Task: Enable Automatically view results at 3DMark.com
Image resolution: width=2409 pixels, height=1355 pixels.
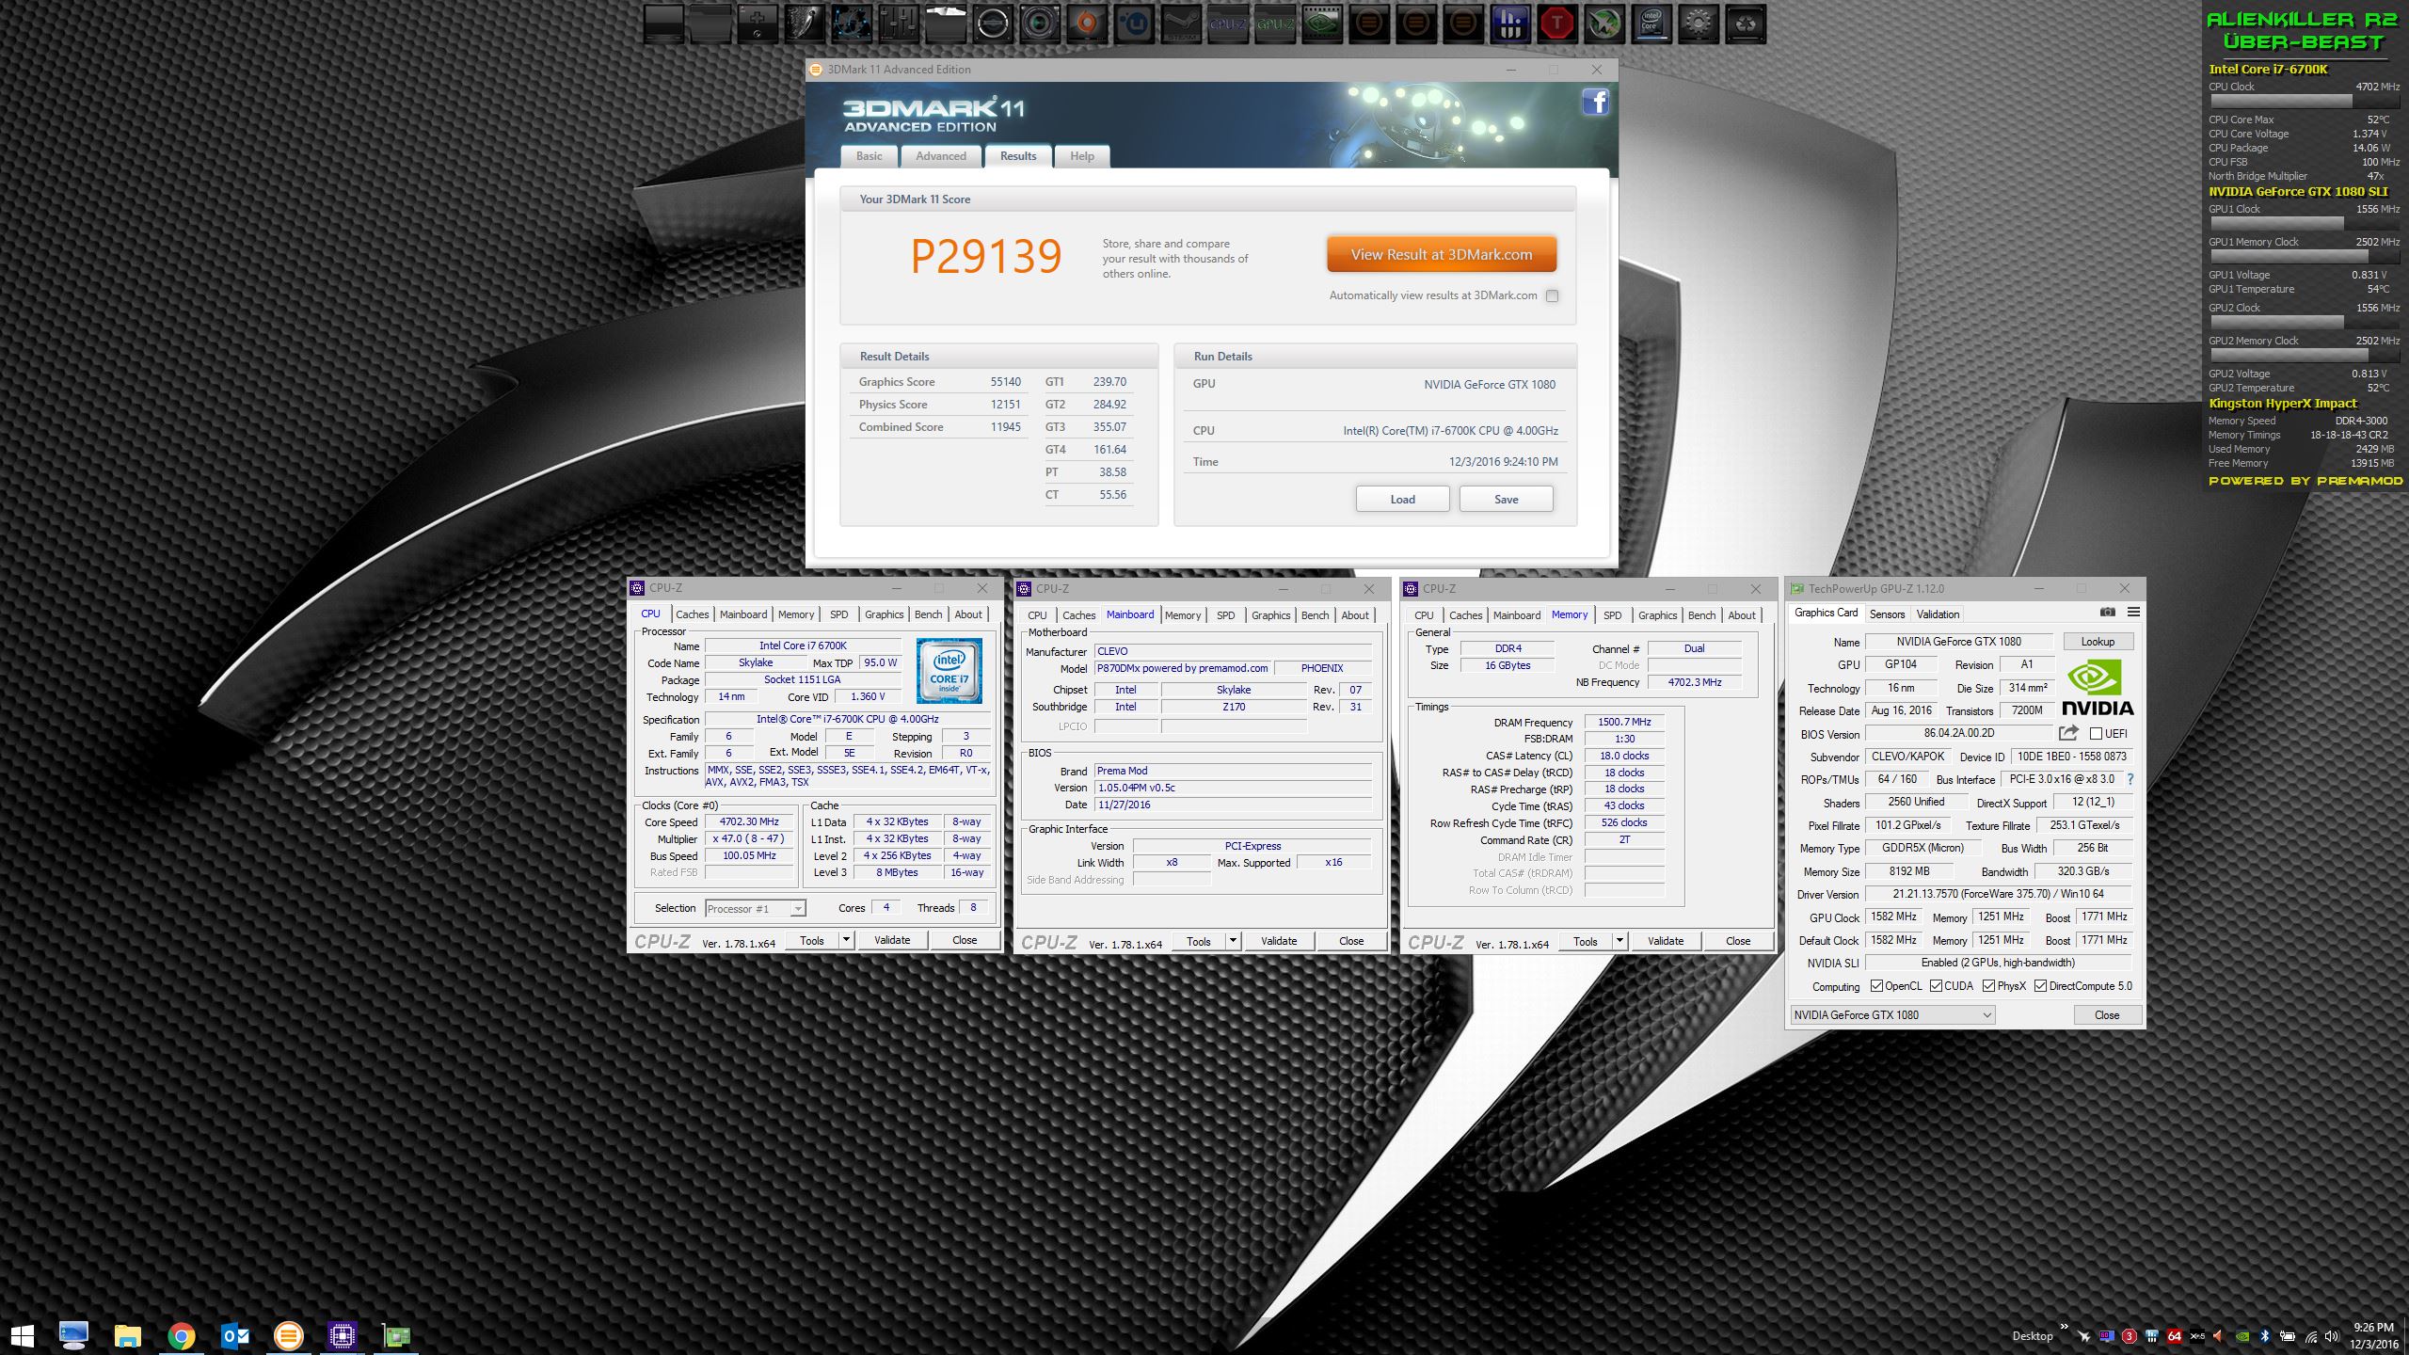Action: (x=1553, y=295)
